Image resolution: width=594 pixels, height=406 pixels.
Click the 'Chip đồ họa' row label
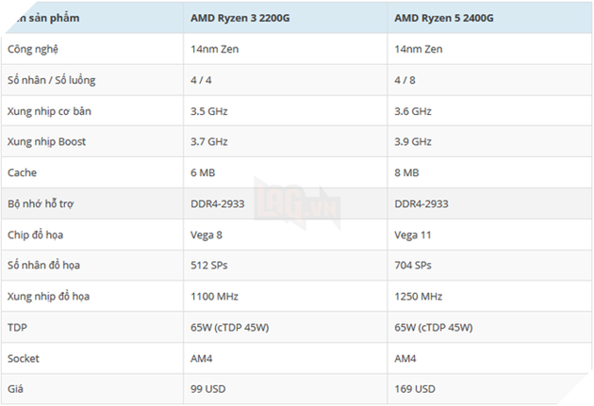tap(35, 235)
